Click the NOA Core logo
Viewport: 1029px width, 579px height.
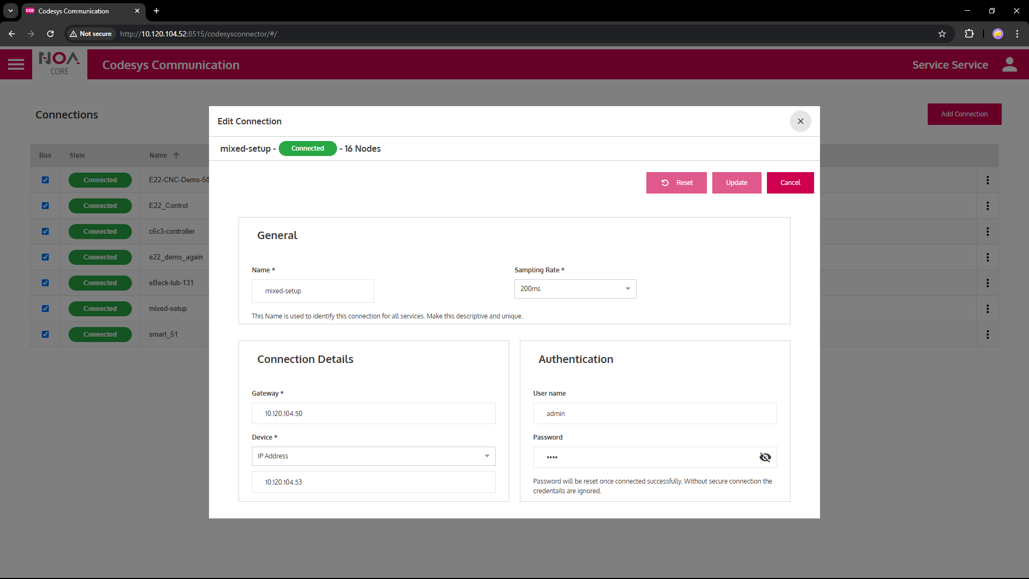59,64
